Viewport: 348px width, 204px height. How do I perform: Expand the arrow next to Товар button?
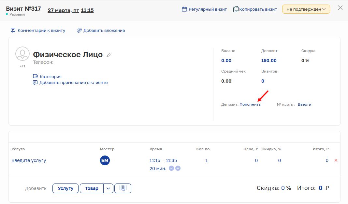(109, 188)
